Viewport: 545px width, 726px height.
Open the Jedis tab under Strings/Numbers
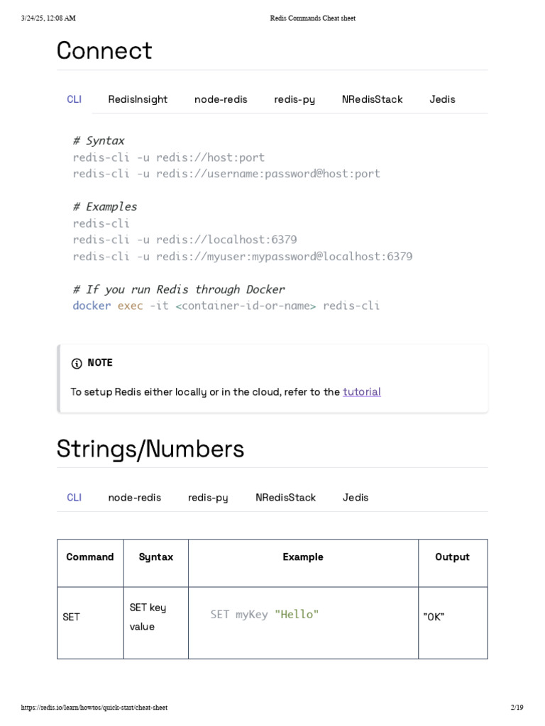356,498
